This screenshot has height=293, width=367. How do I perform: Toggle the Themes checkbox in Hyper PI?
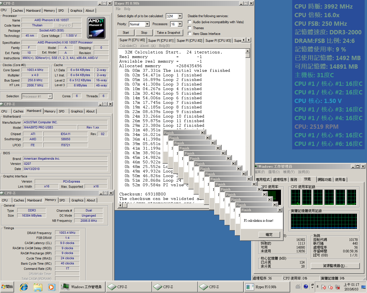(x=190, y=28)
